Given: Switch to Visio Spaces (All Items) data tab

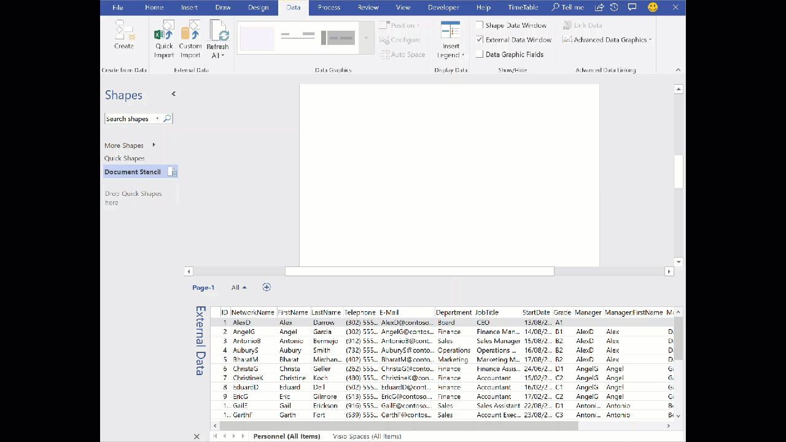Looking at the screenshot, I should pos(367,436).
